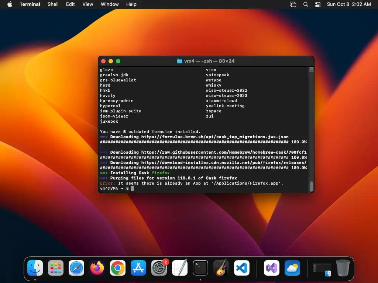
Task: Click the cask_tap_migrations.jws.json download URL
Action: [x=215, y=137]
